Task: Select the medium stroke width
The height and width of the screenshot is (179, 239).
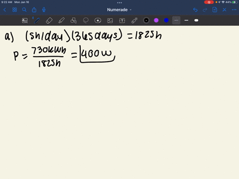Action: coord(186,20)
